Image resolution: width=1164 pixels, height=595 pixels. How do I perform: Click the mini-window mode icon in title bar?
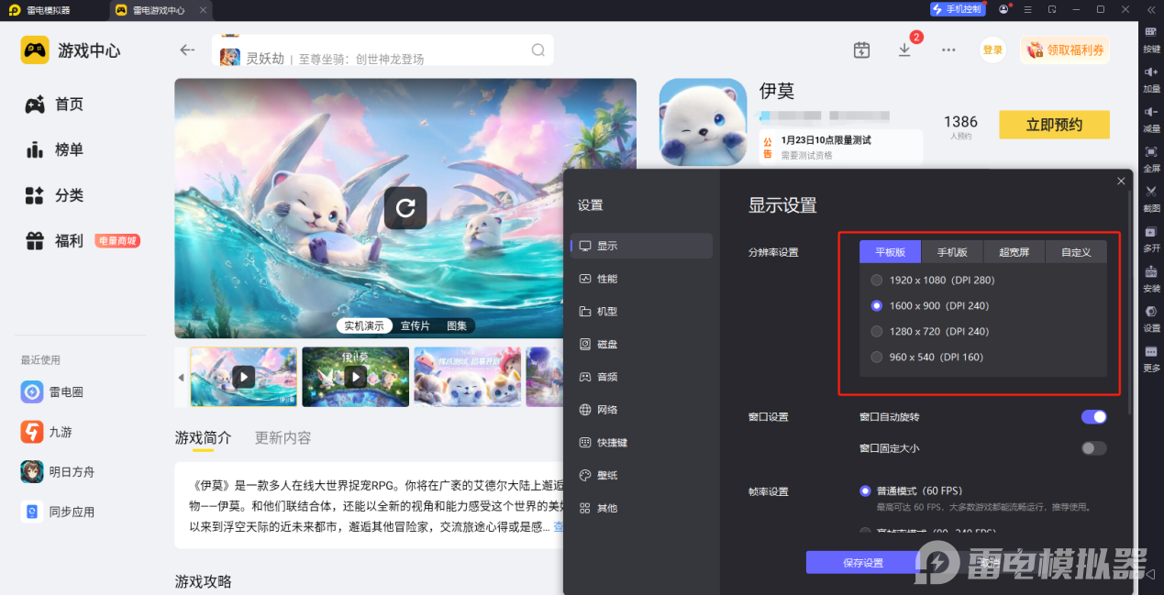pyautogui.click(x=1052, y=9)
